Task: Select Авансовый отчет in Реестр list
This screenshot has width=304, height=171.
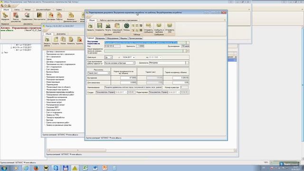Action: point(53,110)
